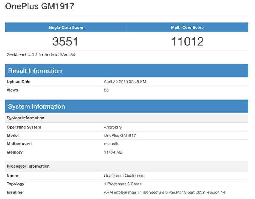The width and height of the screenshot is (255, 199).
Task: Click the Android 9 value
Action: [x=113, y=127]
